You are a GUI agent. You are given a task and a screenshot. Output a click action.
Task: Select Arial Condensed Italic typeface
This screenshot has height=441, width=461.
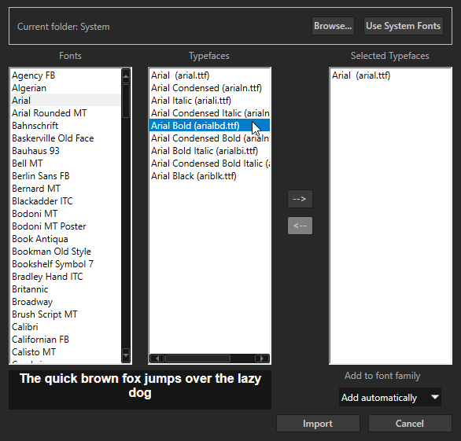point(209,113)
